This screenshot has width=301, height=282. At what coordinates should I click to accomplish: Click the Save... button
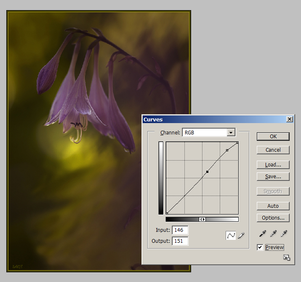coord(273,177)
